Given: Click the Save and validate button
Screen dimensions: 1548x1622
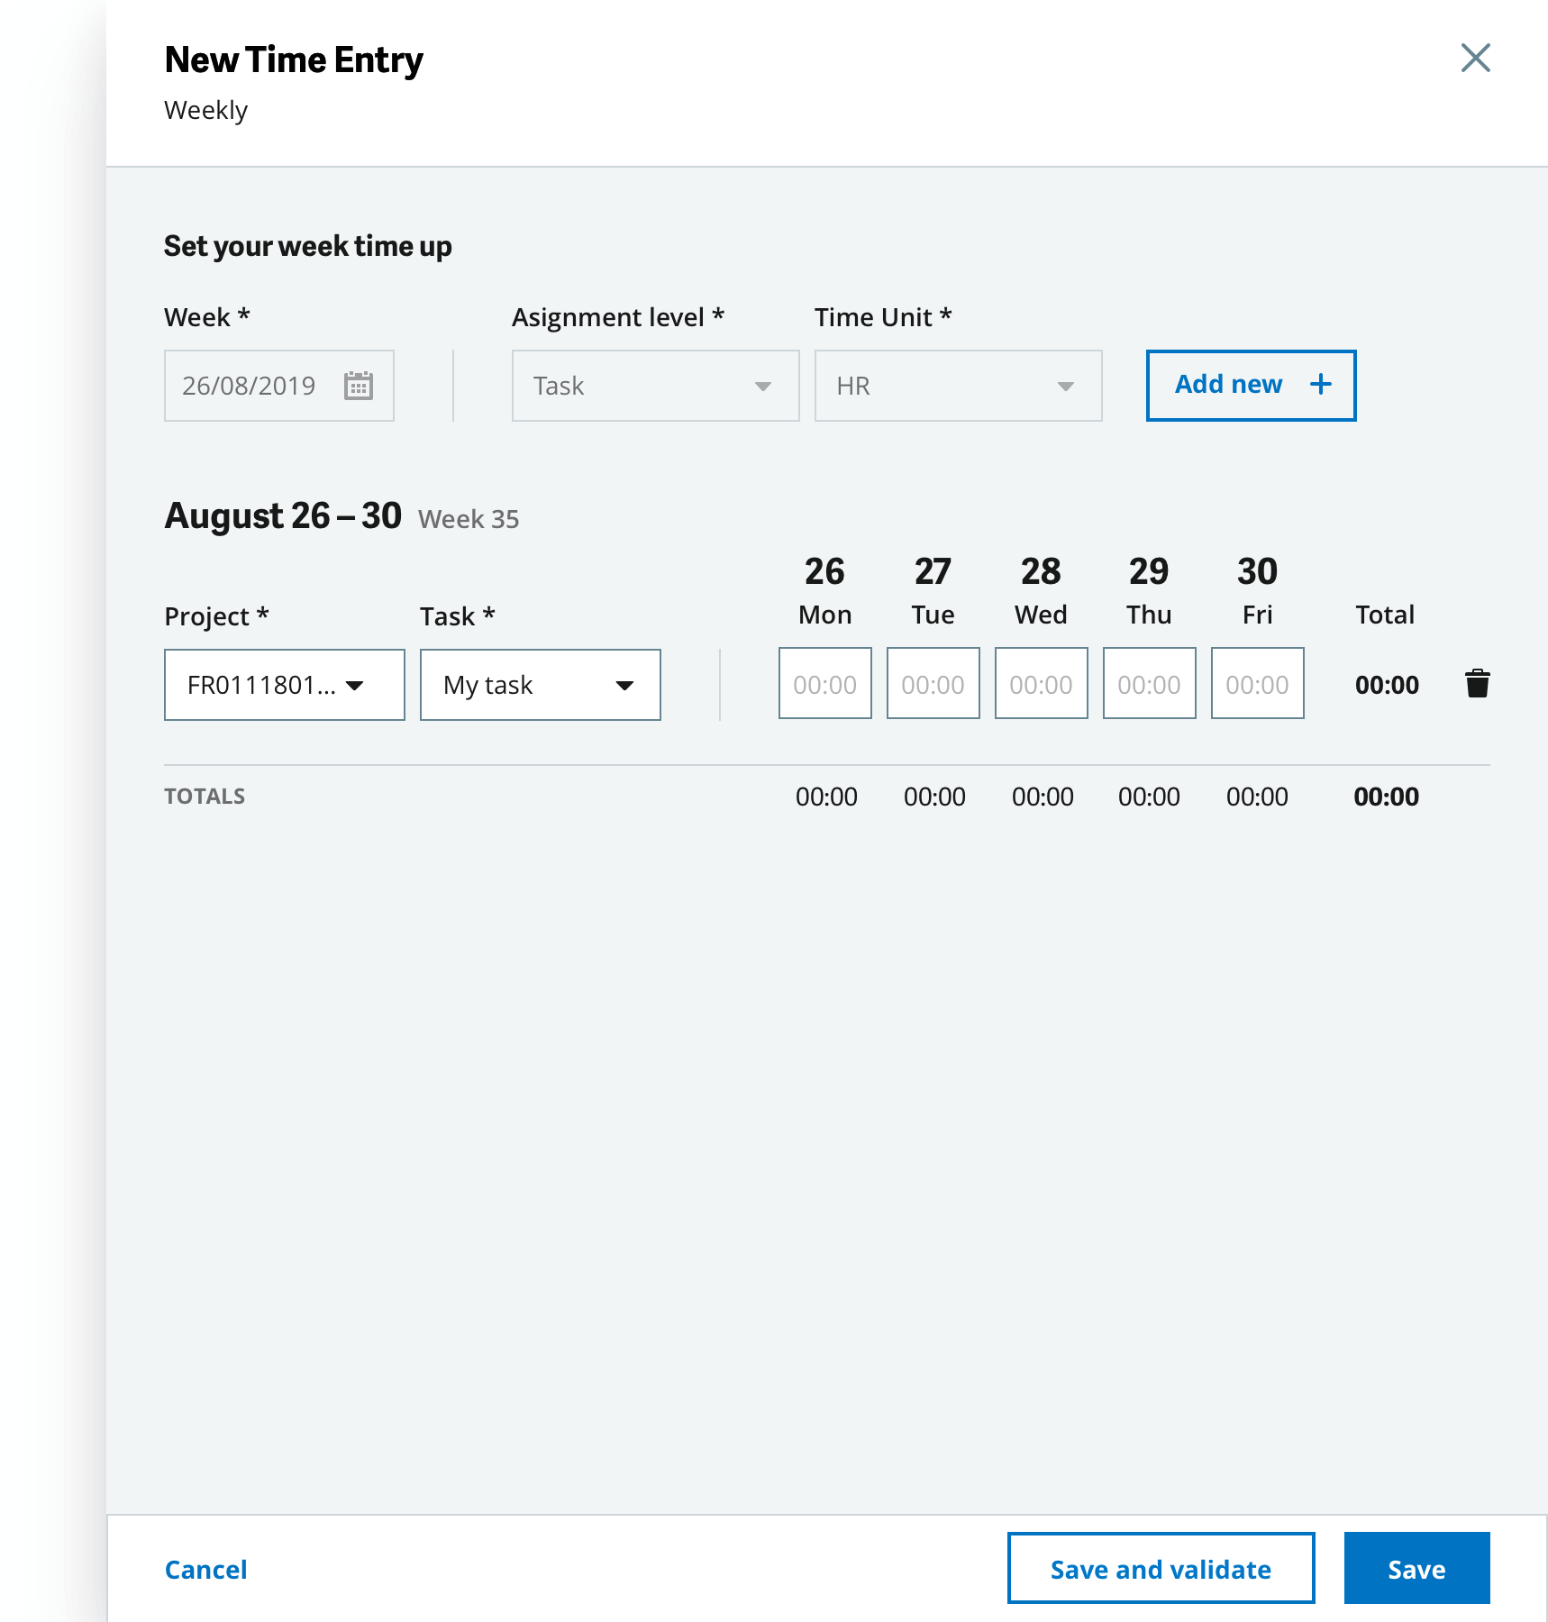Looking at the screenshot, I should point(1160,1568).
